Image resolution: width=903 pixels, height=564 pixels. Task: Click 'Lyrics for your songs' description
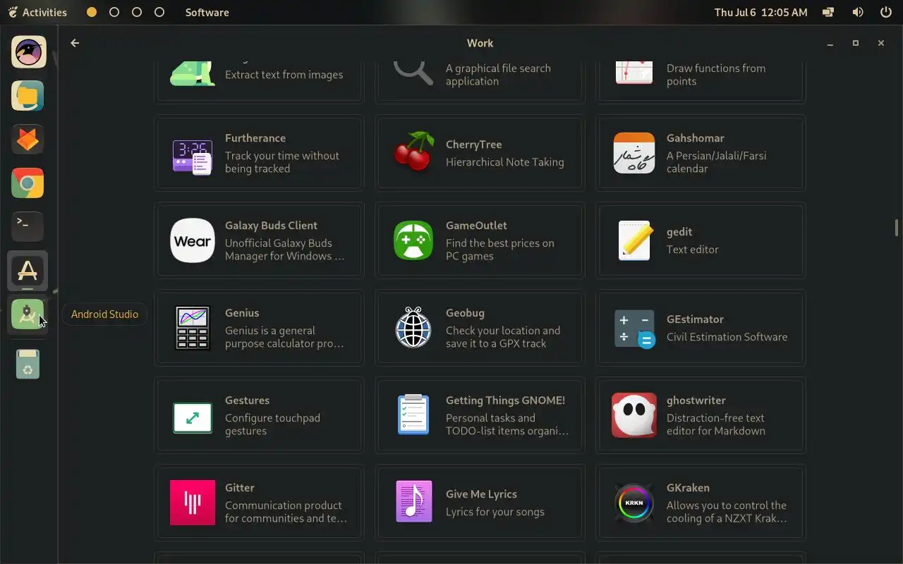click(x=495, y=512)
